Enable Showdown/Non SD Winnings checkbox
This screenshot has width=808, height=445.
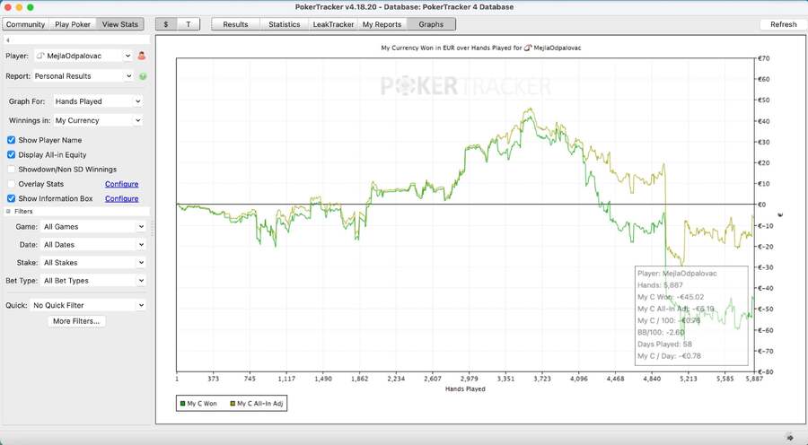(12, 169)
